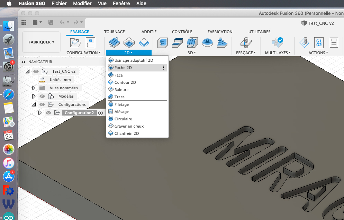The image size is (344, 220).
Task: Select the Face milling icon in ribbon
Action: pos(114,42)
